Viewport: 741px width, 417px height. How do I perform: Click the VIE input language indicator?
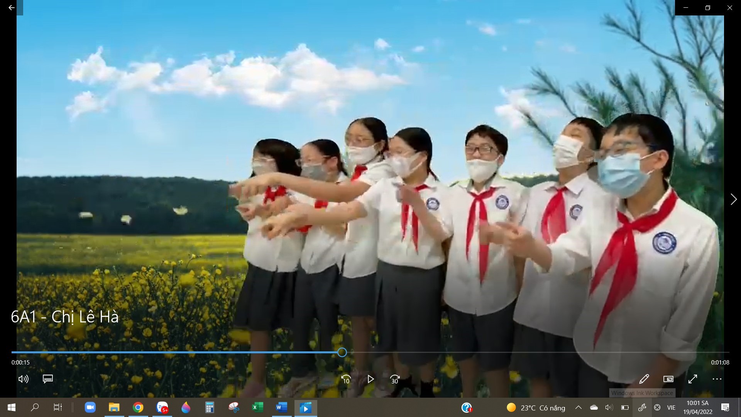click(671, 407)
